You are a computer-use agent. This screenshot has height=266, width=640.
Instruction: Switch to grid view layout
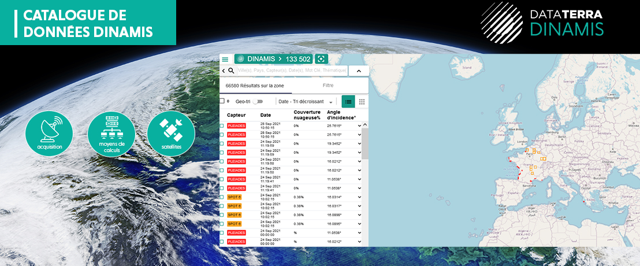coord(362,101)
